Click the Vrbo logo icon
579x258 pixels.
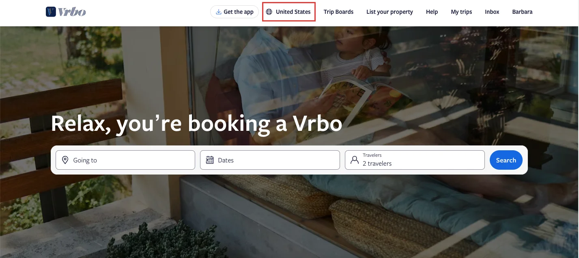pos(51,12)
